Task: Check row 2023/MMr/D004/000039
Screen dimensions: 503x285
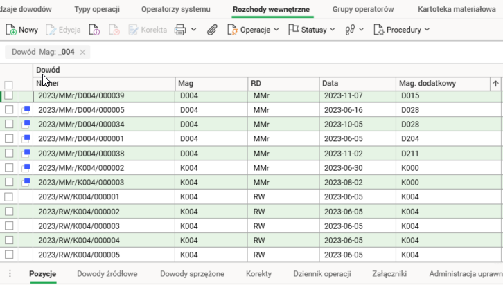Action: click(x=9, y=95)
